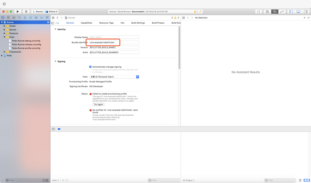This screenshot has height=183, width=311.
Task: Switch to the Standard editor mode
Action: point(267,12)
